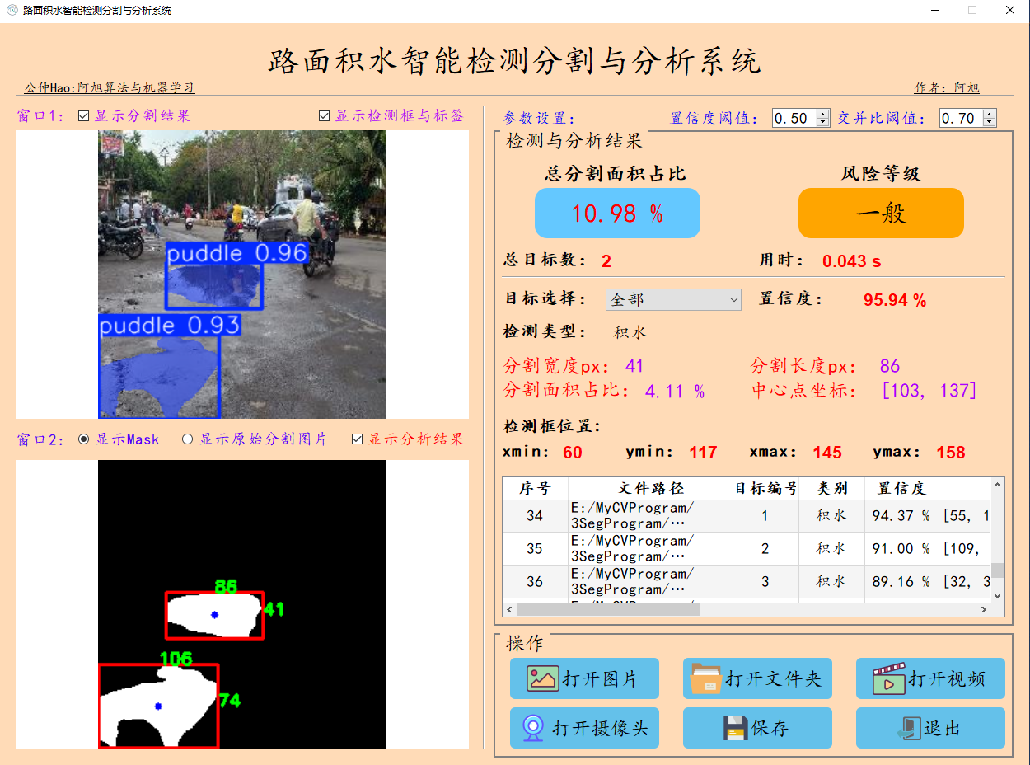1030x765 pixels.
Task: Click the webcam icon on 打开摄像头 button
Action: click(534, 728)
